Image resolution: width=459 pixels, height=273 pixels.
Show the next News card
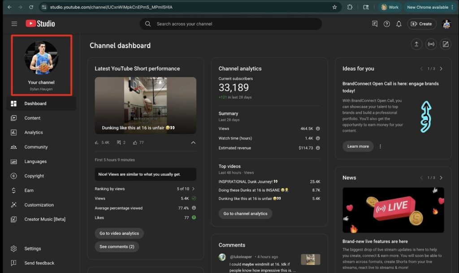(x=441, y=178)
